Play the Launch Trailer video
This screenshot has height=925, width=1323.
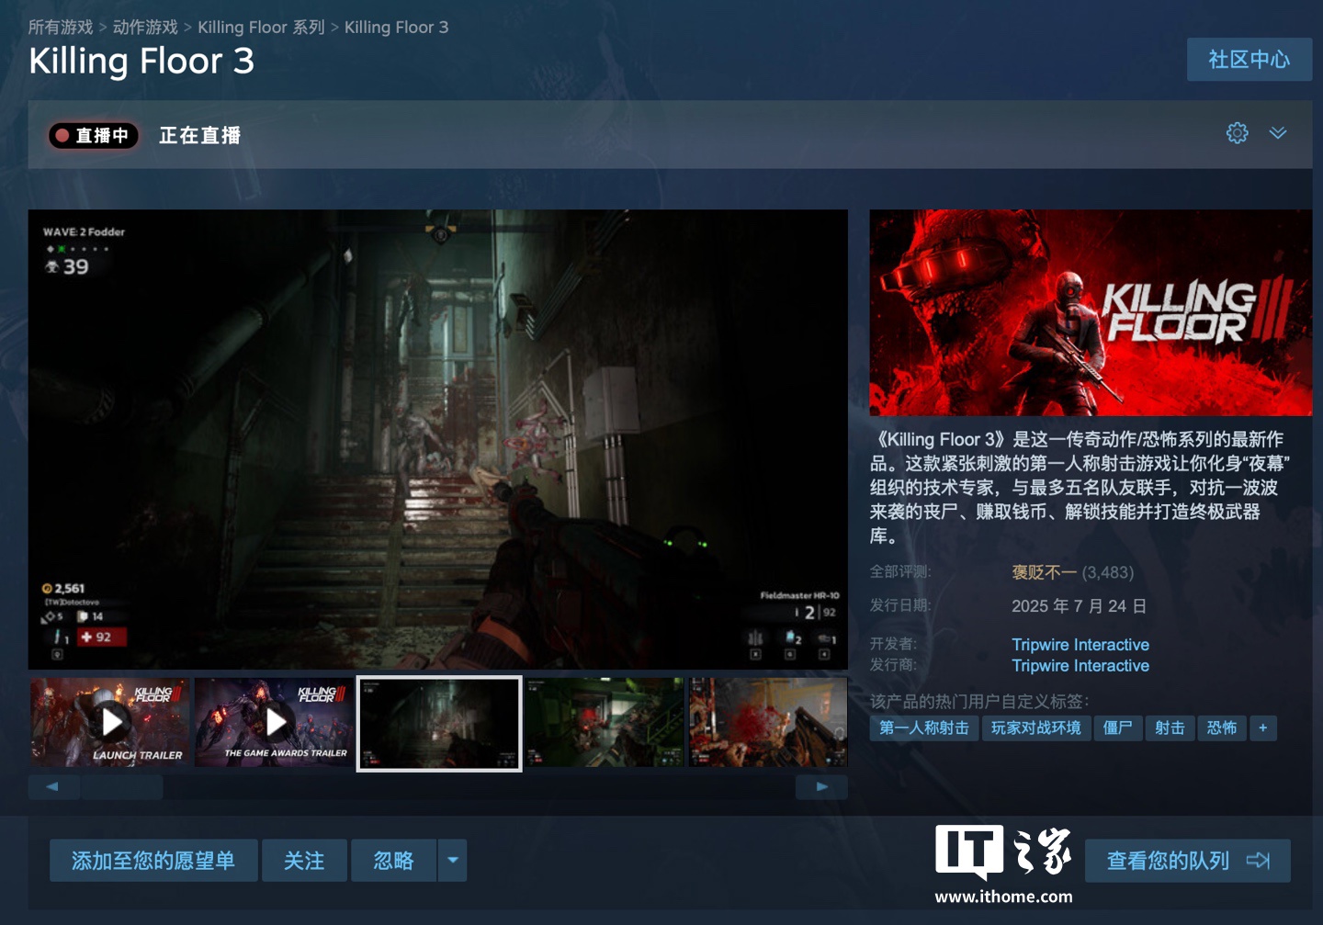[x=111, y=722]
